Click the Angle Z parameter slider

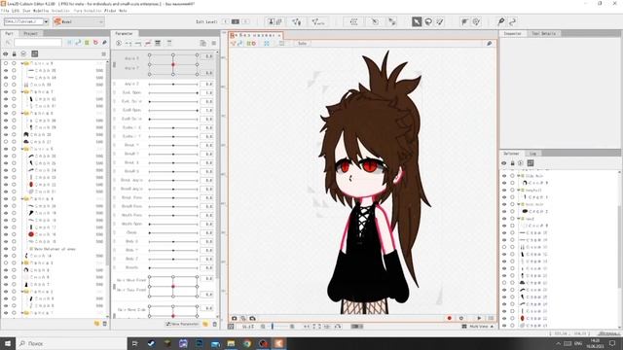pyautogui.click(x=173, y=85)
